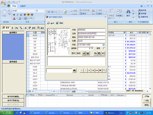
Task: Open the 加载项 ribbon tab
Action: pos(23,6)
